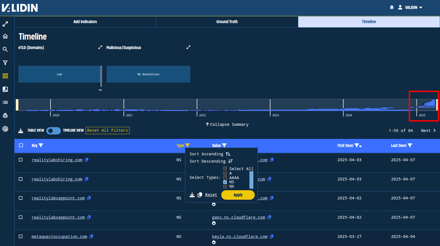This screenshot has width=440, height=246.
Task: Select the Timeline tab
Action: coord(369,22)
